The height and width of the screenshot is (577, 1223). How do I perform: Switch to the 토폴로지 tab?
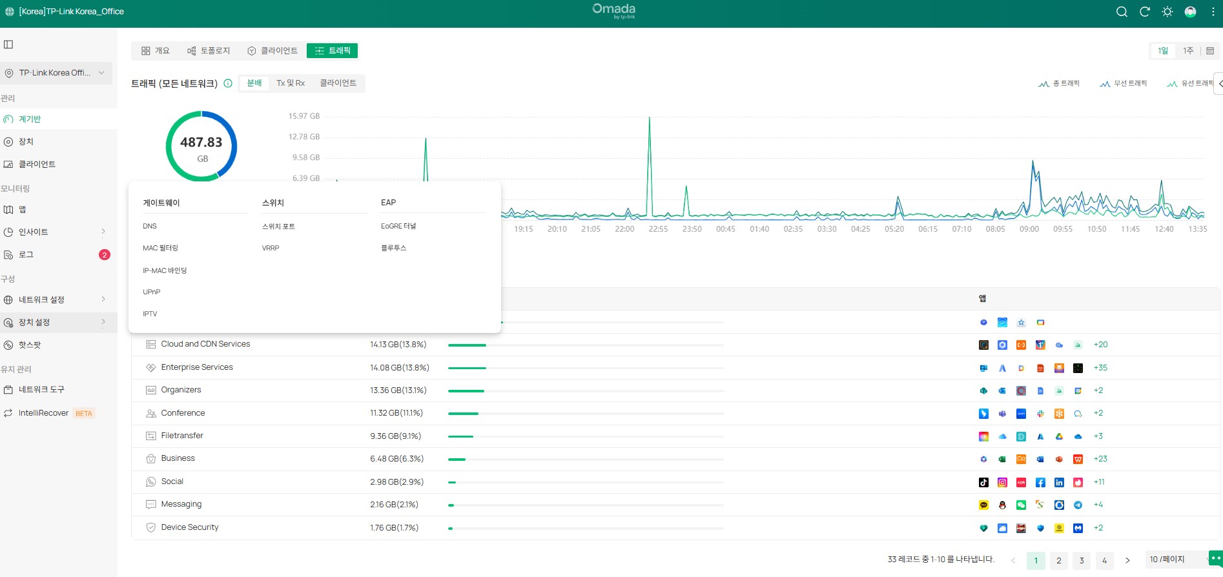tap(208, 51)
